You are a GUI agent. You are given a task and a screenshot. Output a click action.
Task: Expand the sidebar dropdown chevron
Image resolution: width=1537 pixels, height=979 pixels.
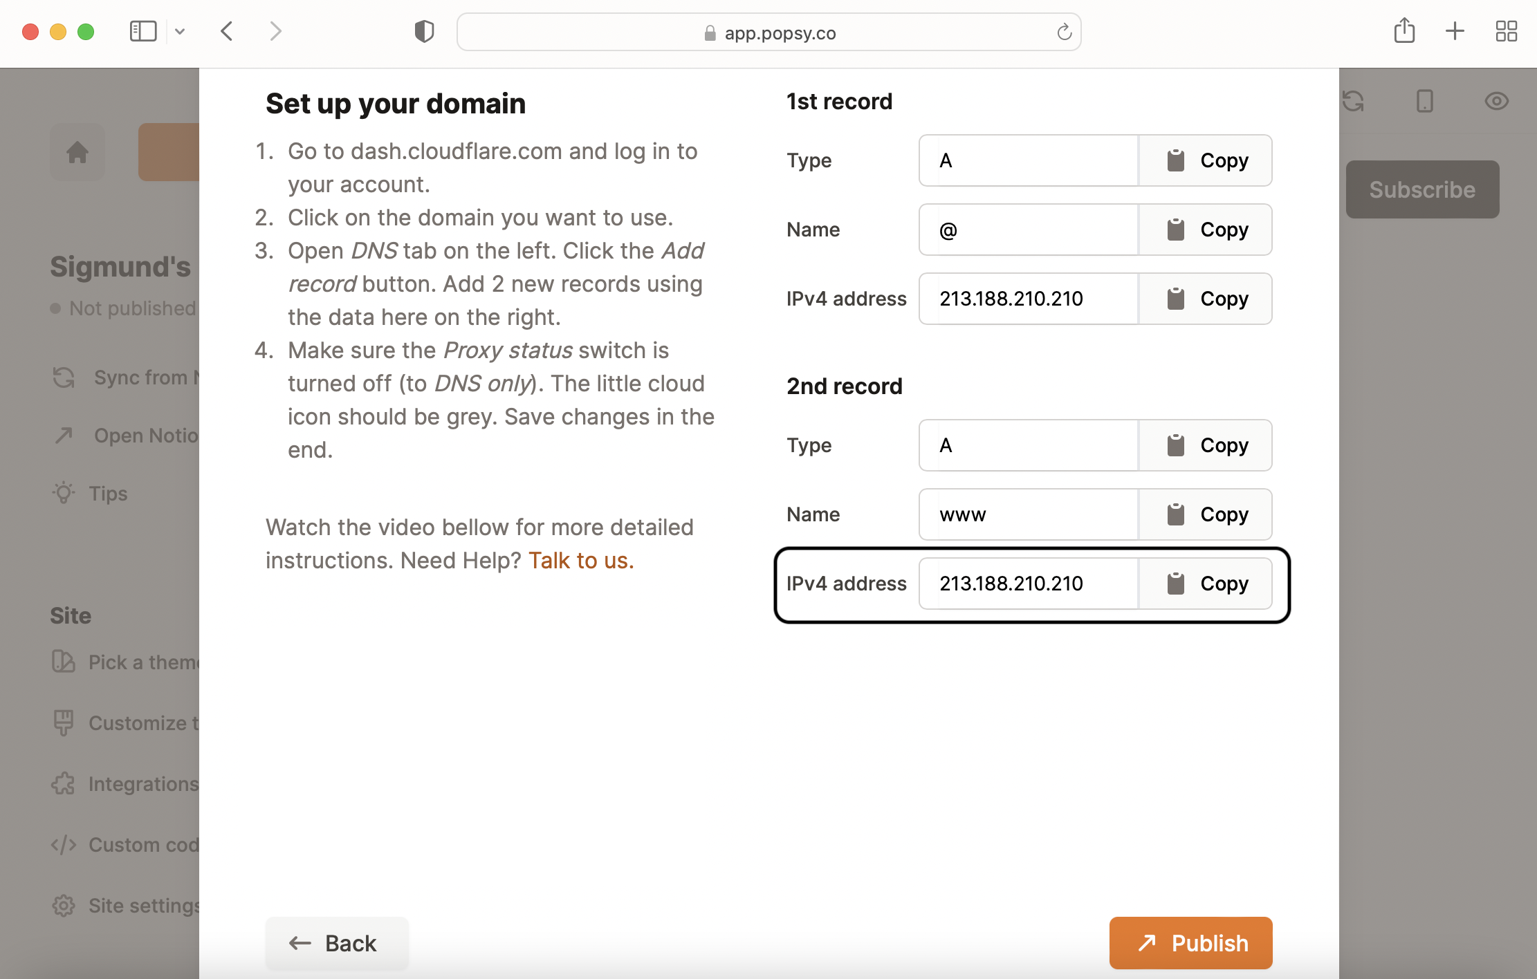(x=180, y=31)
